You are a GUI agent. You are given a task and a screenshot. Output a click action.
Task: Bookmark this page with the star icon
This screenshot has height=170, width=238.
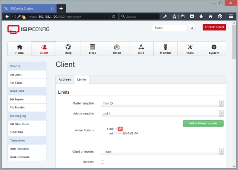tap(174, 16)
